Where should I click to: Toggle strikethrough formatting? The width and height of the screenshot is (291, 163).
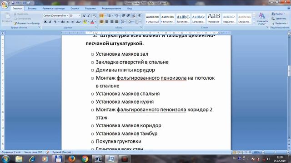coord(63,22)
